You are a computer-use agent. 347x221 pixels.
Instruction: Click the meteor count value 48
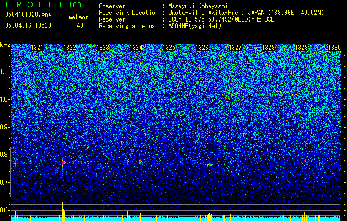[80, 25]
